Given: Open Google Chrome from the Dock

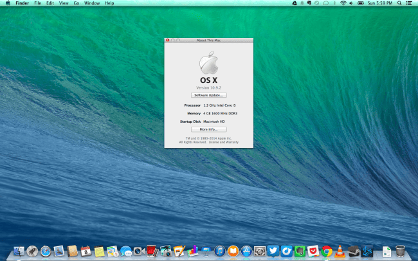Looking at the screenshot, I should click(x=326, y=251).
